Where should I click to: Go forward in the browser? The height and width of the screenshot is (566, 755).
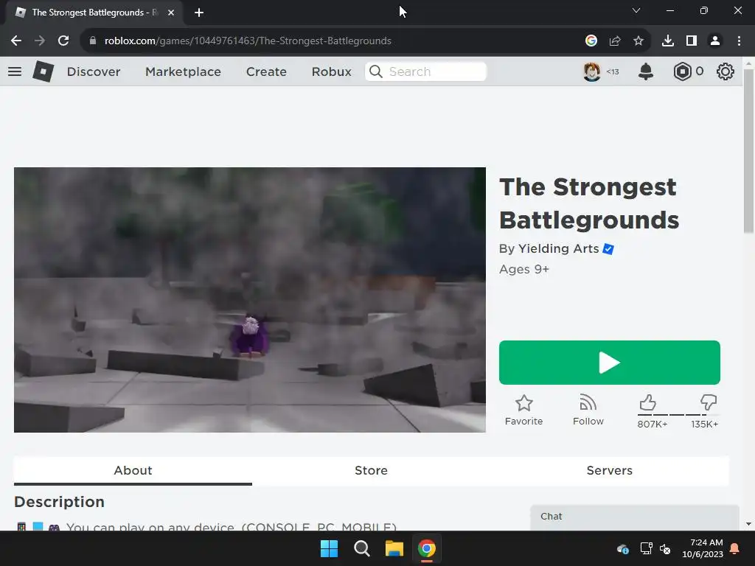click(40, 41)
